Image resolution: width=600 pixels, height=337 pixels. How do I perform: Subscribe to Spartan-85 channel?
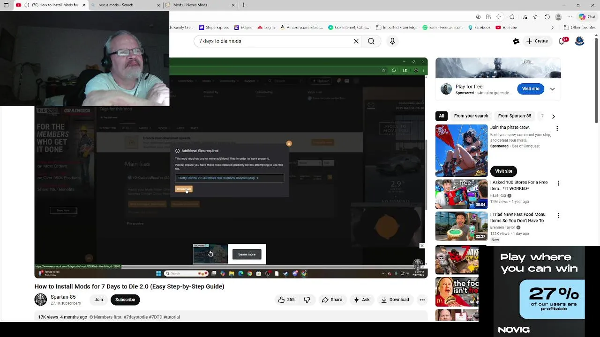click(x=125, y=300)
